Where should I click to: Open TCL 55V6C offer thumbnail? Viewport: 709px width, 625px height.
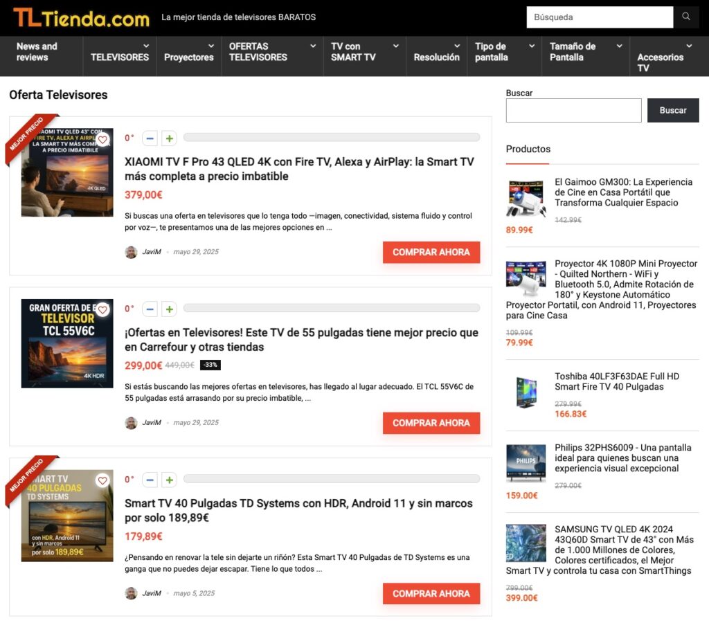point(67,343)
